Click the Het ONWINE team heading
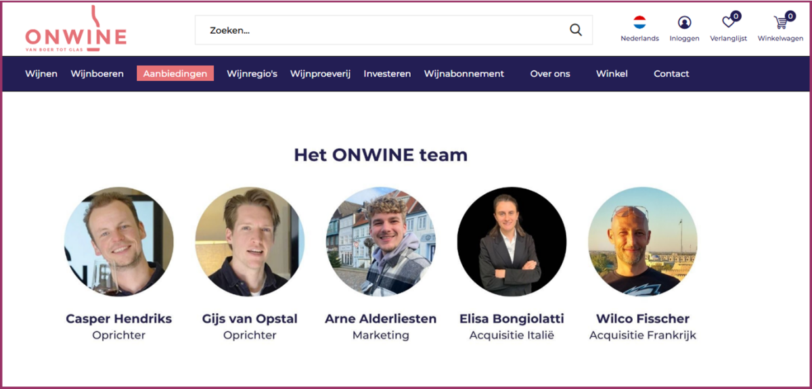This screenshot has width=812, height=389. pos(380,155)
